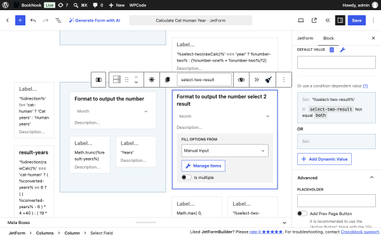Image resolution: width=381 pixels, height=238 pixels.
Task: Open Fill Options From Manual Input dropdown
Action: [x=225, y=150]
